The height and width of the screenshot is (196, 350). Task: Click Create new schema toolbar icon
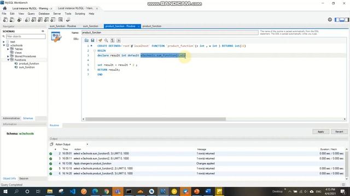click(27, 20)
